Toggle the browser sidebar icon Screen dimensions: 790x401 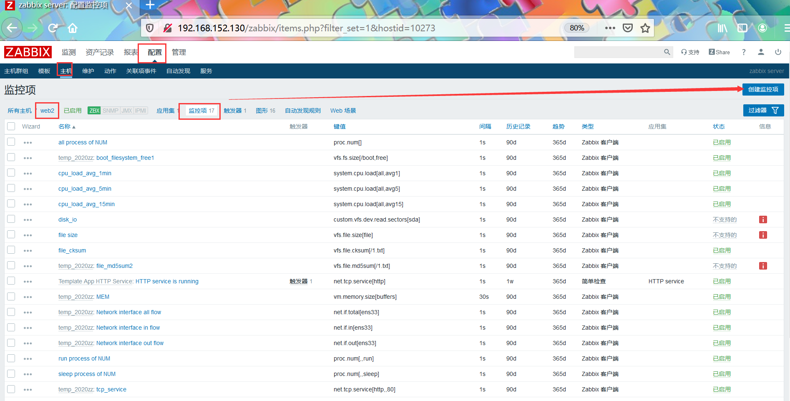[x=742, y=28]
